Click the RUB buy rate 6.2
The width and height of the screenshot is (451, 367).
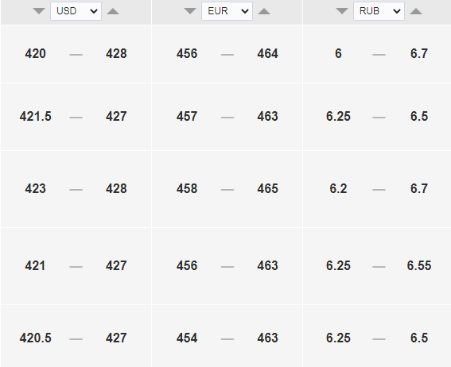338,189
